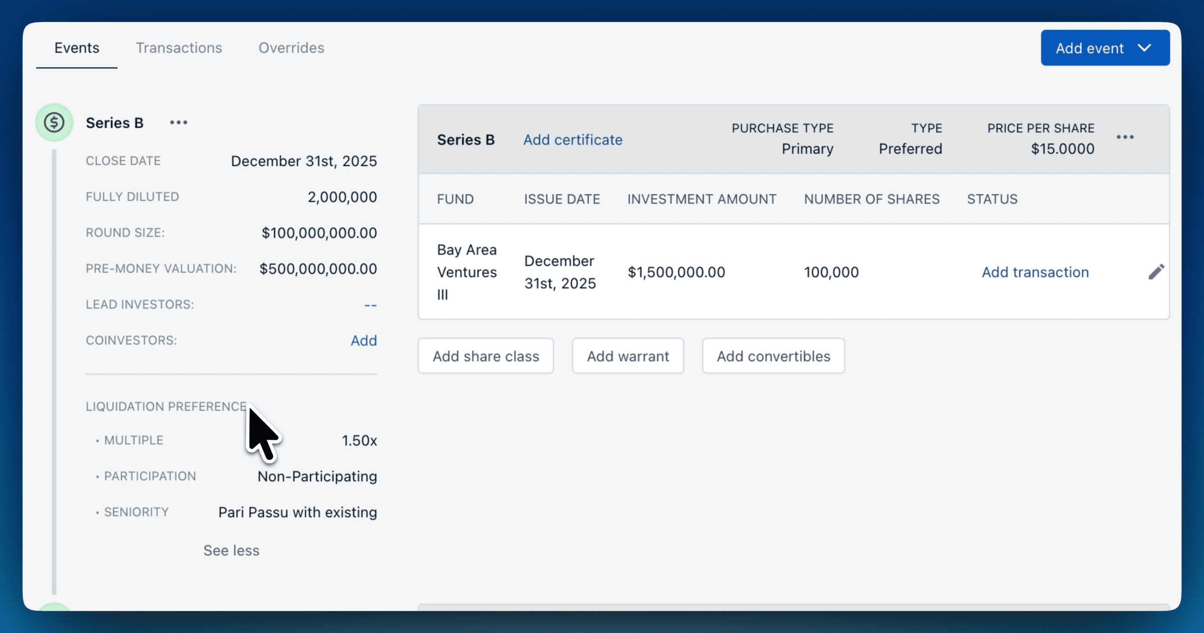Open Series B event options ellipsis
This screenshot has width=1204, height=633.
coord(179,123)
